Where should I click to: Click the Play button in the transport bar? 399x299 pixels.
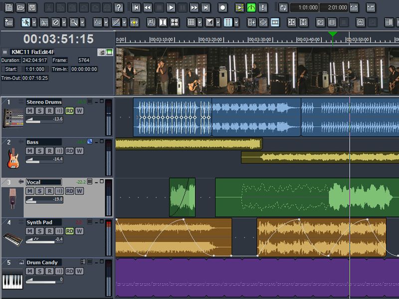tap(171, 7)
